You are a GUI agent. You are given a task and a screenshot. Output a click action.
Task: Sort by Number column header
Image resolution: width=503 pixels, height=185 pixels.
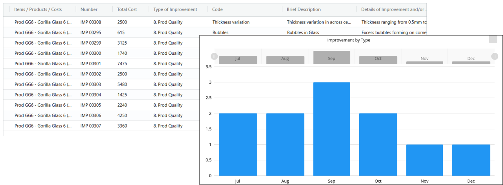pyautogui.click(x=89, y=9)
